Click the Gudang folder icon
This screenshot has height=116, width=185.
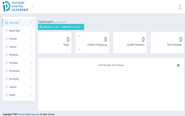point(7,47)
